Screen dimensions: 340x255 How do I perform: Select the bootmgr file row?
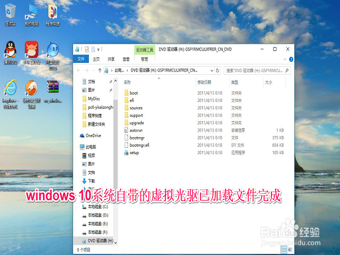[x=204, y=138]
